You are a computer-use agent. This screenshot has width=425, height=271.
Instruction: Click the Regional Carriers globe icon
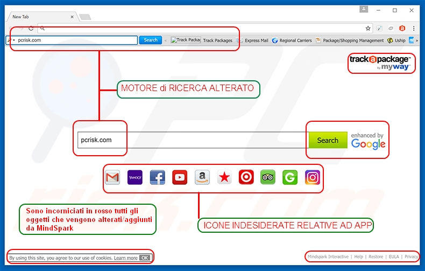click(275, 40)
